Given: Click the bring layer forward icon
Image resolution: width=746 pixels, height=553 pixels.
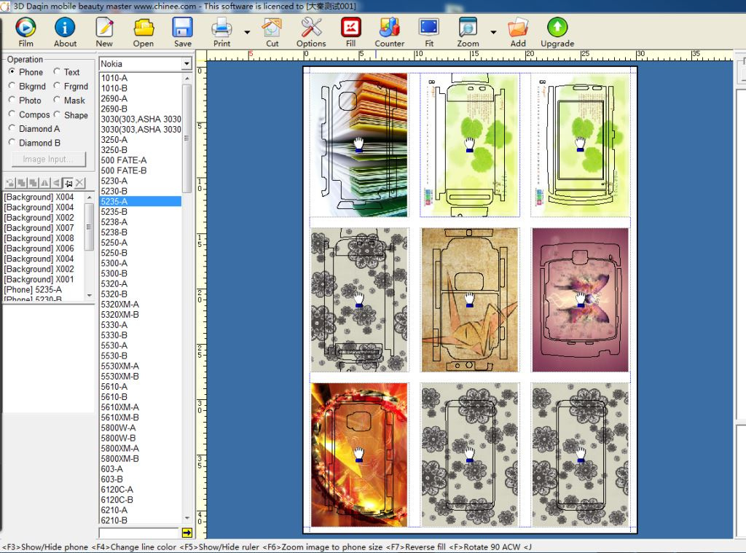Looking at the screenshot, I should (x=21, y=183).
